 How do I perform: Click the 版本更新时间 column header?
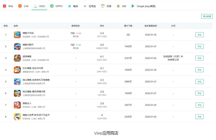click(151, 26)
